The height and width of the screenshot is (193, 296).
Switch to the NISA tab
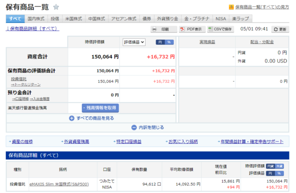[x=221, y=19]
